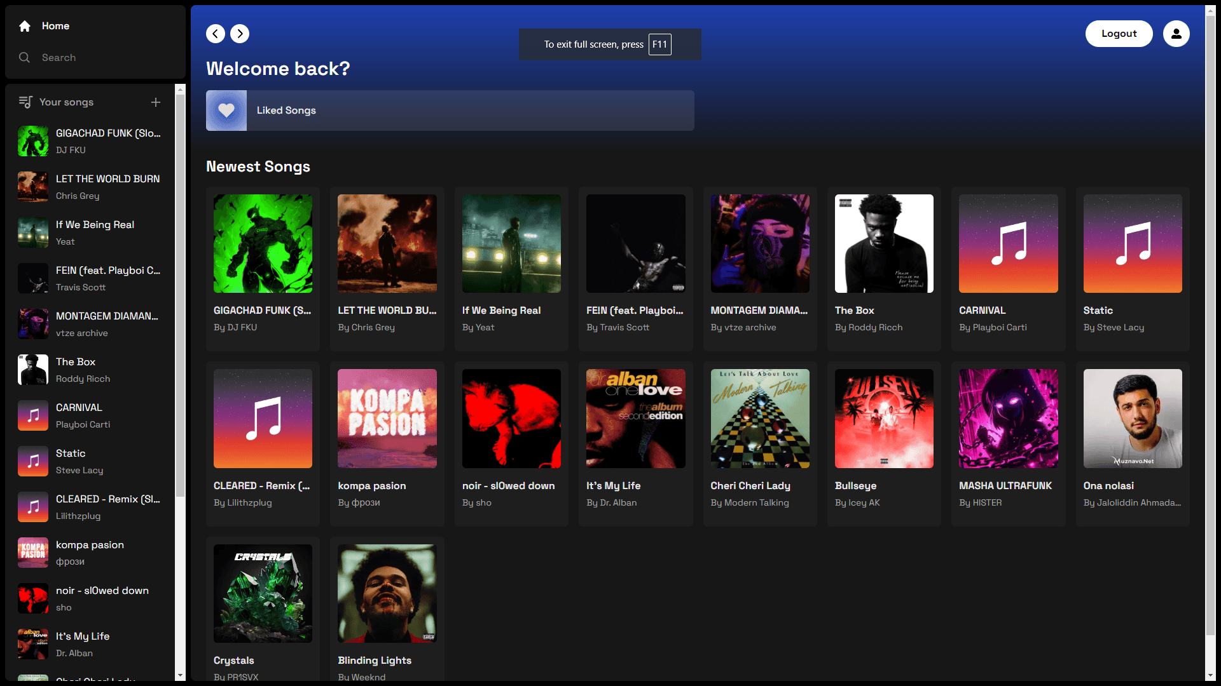
Task: Open the user profile icon
Action: [1176, 34]
